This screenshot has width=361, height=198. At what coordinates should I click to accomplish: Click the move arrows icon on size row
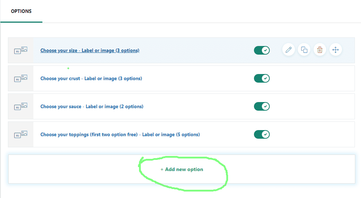[x=335, y=50]
